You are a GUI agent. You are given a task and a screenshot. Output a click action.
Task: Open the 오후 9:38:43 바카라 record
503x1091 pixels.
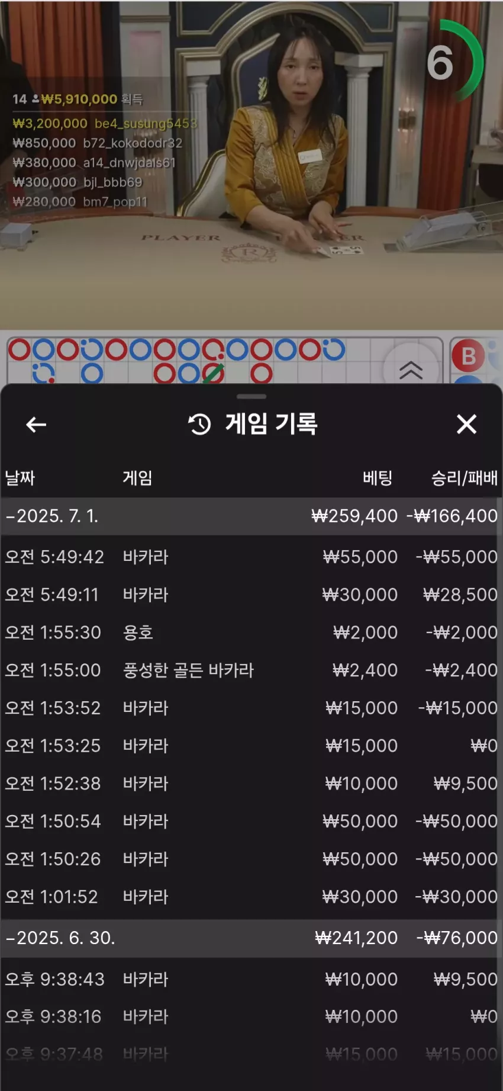point(251,979)
